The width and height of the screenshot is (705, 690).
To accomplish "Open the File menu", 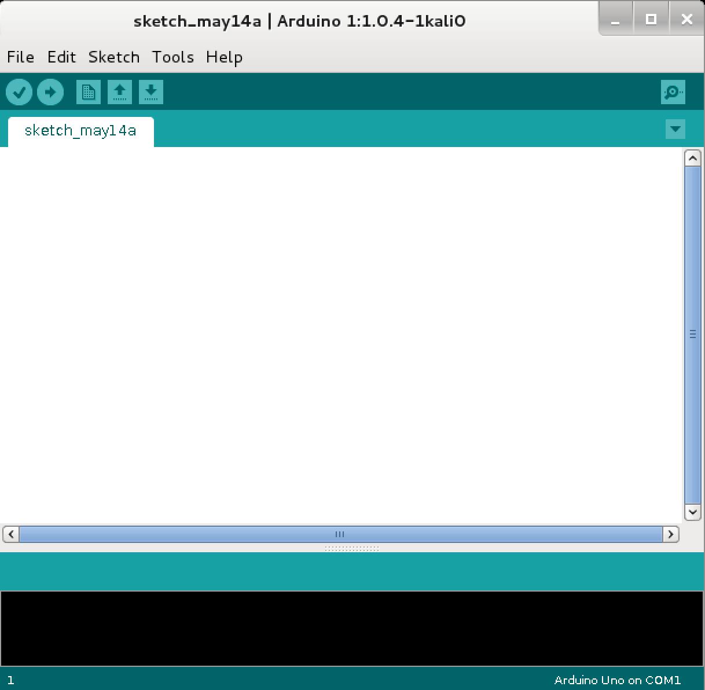I will coord(20,57).
